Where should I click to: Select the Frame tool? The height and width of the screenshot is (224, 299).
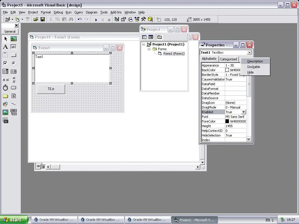click(6, 55)
